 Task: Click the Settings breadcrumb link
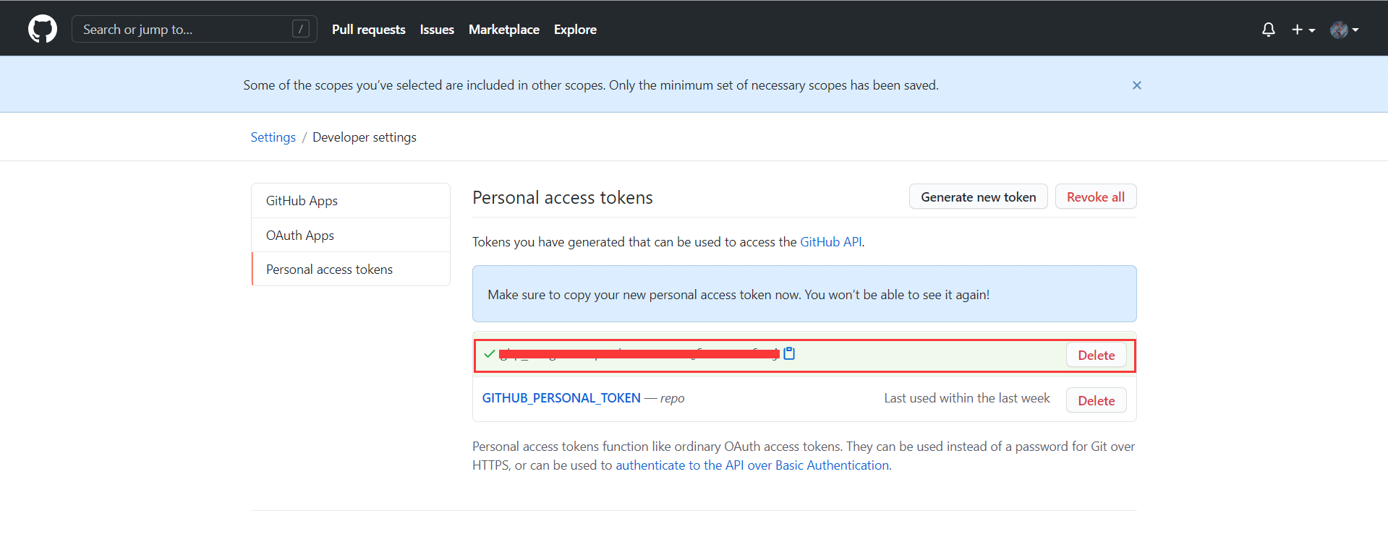(273, 137)
